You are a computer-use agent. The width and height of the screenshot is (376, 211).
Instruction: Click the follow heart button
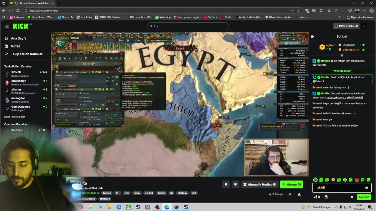(x=235, y=184)
